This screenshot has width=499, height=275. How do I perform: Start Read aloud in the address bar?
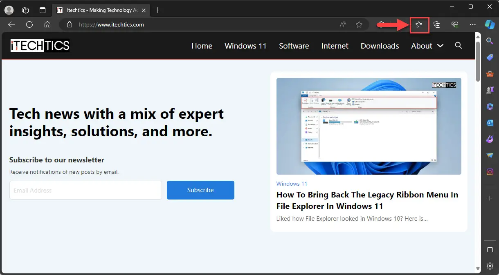(x=343, y=25)
